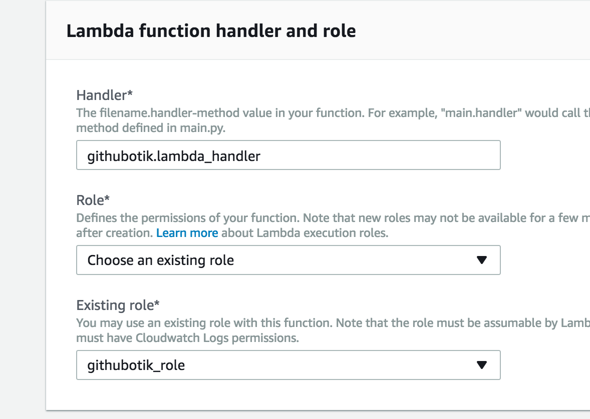
Task: Click the 'after creation.' text before Learn more
Action: tap(115, 233)
